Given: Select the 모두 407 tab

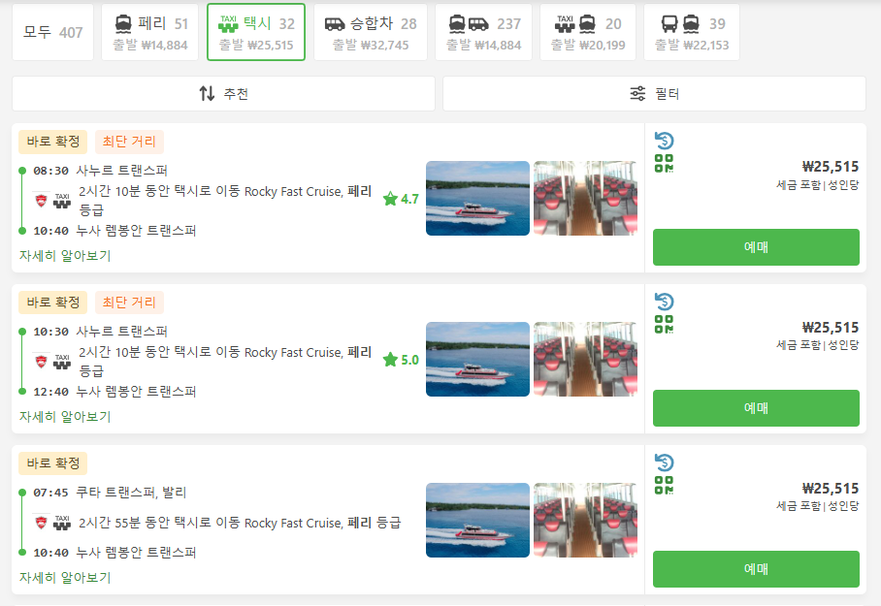Looking at the screenshot, I should 52,33.
